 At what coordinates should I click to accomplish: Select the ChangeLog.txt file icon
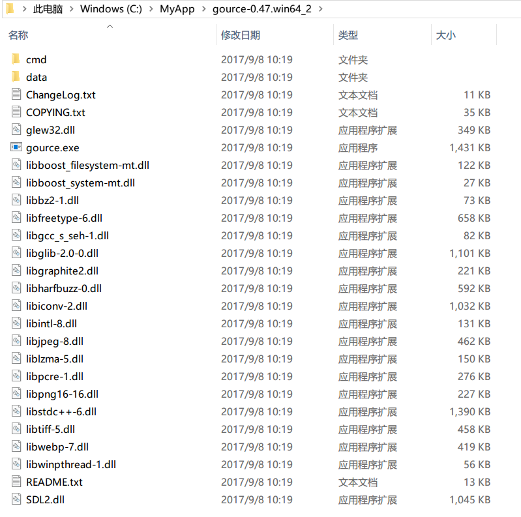pyautogui.click(x=16, y=95)
